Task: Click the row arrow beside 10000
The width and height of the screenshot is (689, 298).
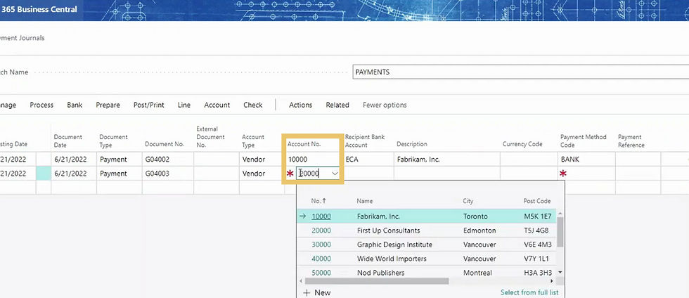Action: pos(302,216)
